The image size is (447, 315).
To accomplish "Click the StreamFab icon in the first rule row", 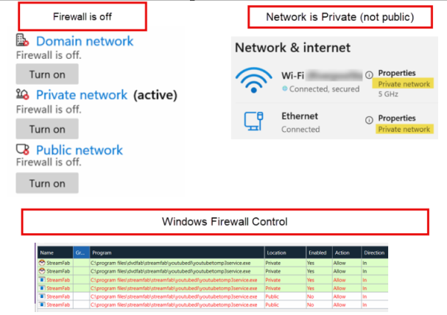I will 41,263.
